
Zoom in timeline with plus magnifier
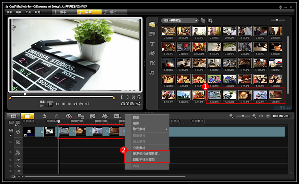254,116
